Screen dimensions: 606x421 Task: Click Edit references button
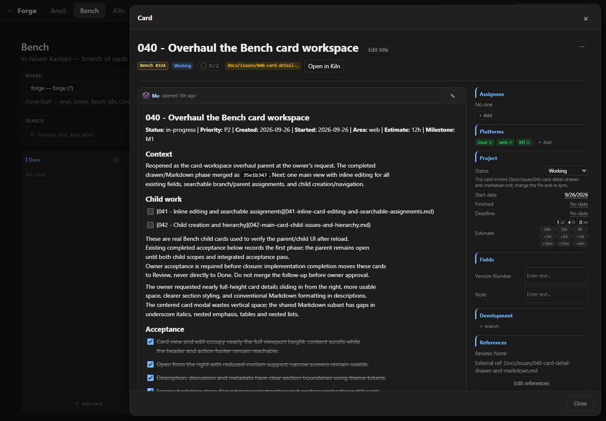coord(532,384)
